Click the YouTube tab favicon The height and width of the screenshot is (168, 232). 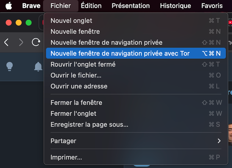click(230, 23)
